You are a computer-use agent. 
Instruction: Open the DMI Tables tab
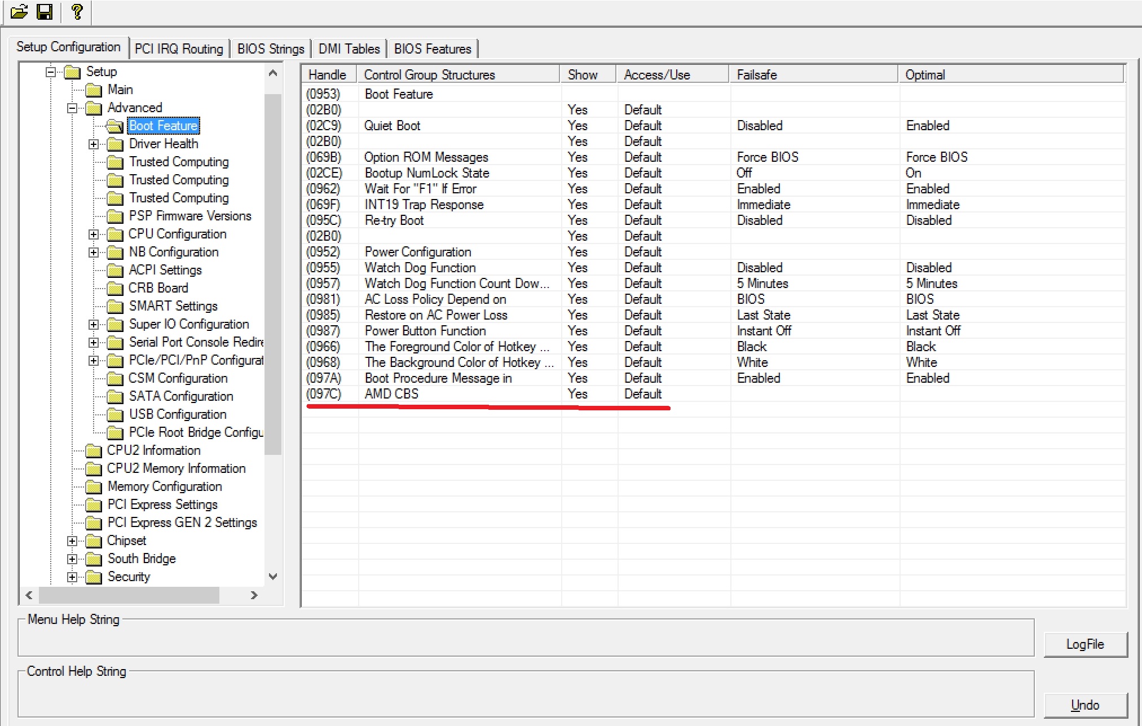tap(349, 49)
